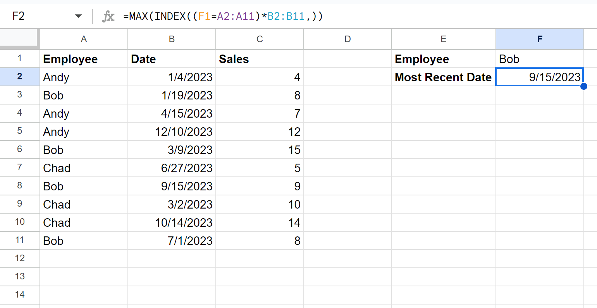Click Bob in row 6
Image resolution: width=597 pixels, height=308 pixels.
[x=84, y=150]
